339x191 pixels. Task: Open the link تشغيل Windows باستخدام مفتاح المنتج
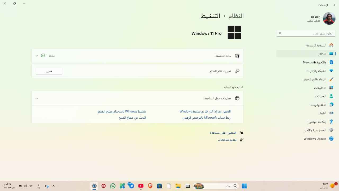(x=122, y=111)
